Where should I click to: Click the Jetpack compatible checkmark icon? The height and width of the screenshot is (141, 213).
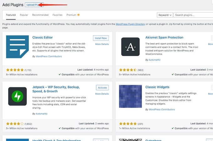pos(60,128)
